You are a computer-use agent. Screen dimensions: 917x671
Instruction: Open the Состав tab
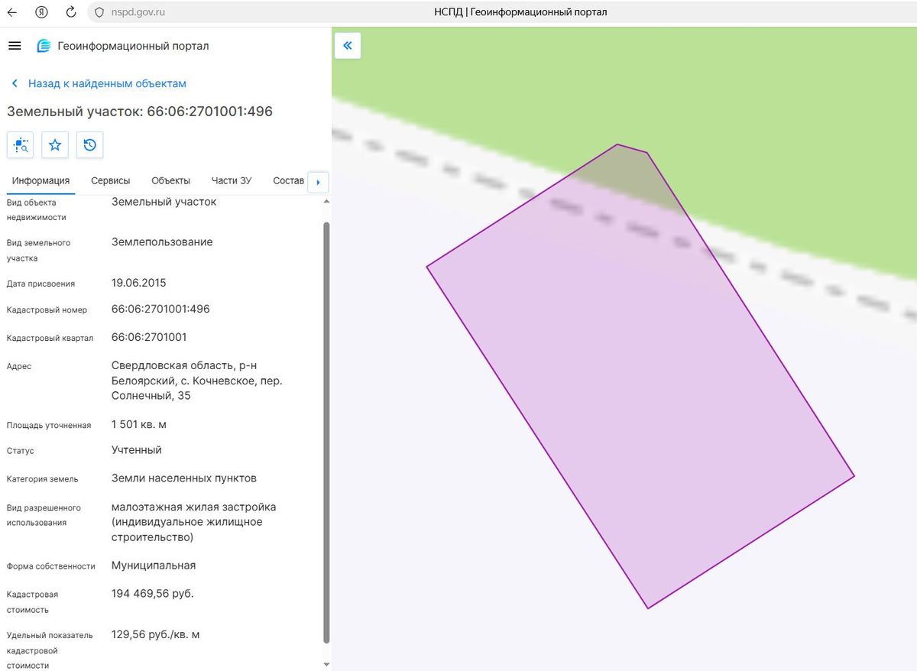289,180
